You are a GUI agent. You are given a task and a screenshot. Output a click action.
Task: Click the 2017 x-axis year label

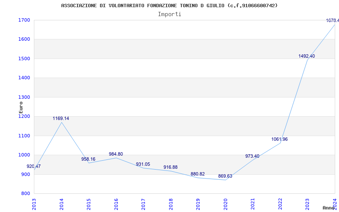click(x=143, y=204)
